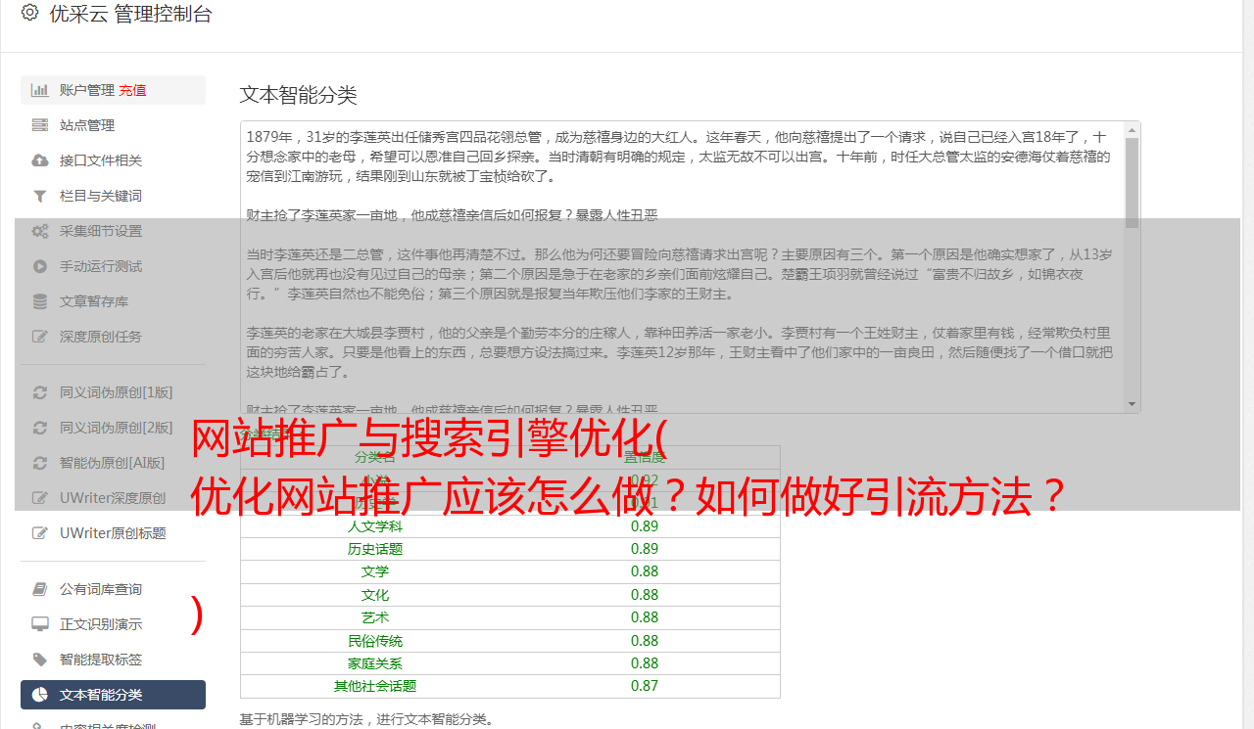
Task: Click the refresh icon for 智能伪原创[AI版]
Action: point(40,463)
